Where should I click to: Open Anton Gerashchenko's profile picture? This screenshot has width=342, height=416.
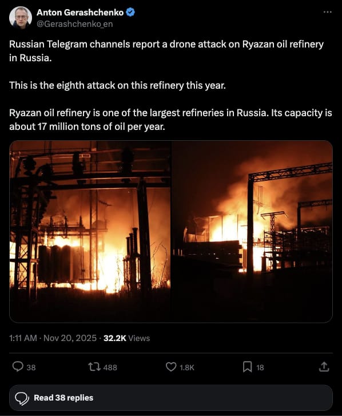pos(21,18)
